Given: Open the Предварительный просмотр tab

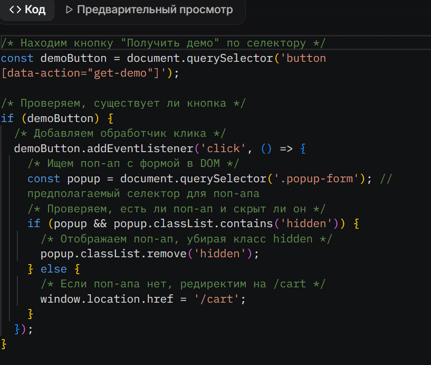Looking at the screenshot, I should tap(148, 10).
